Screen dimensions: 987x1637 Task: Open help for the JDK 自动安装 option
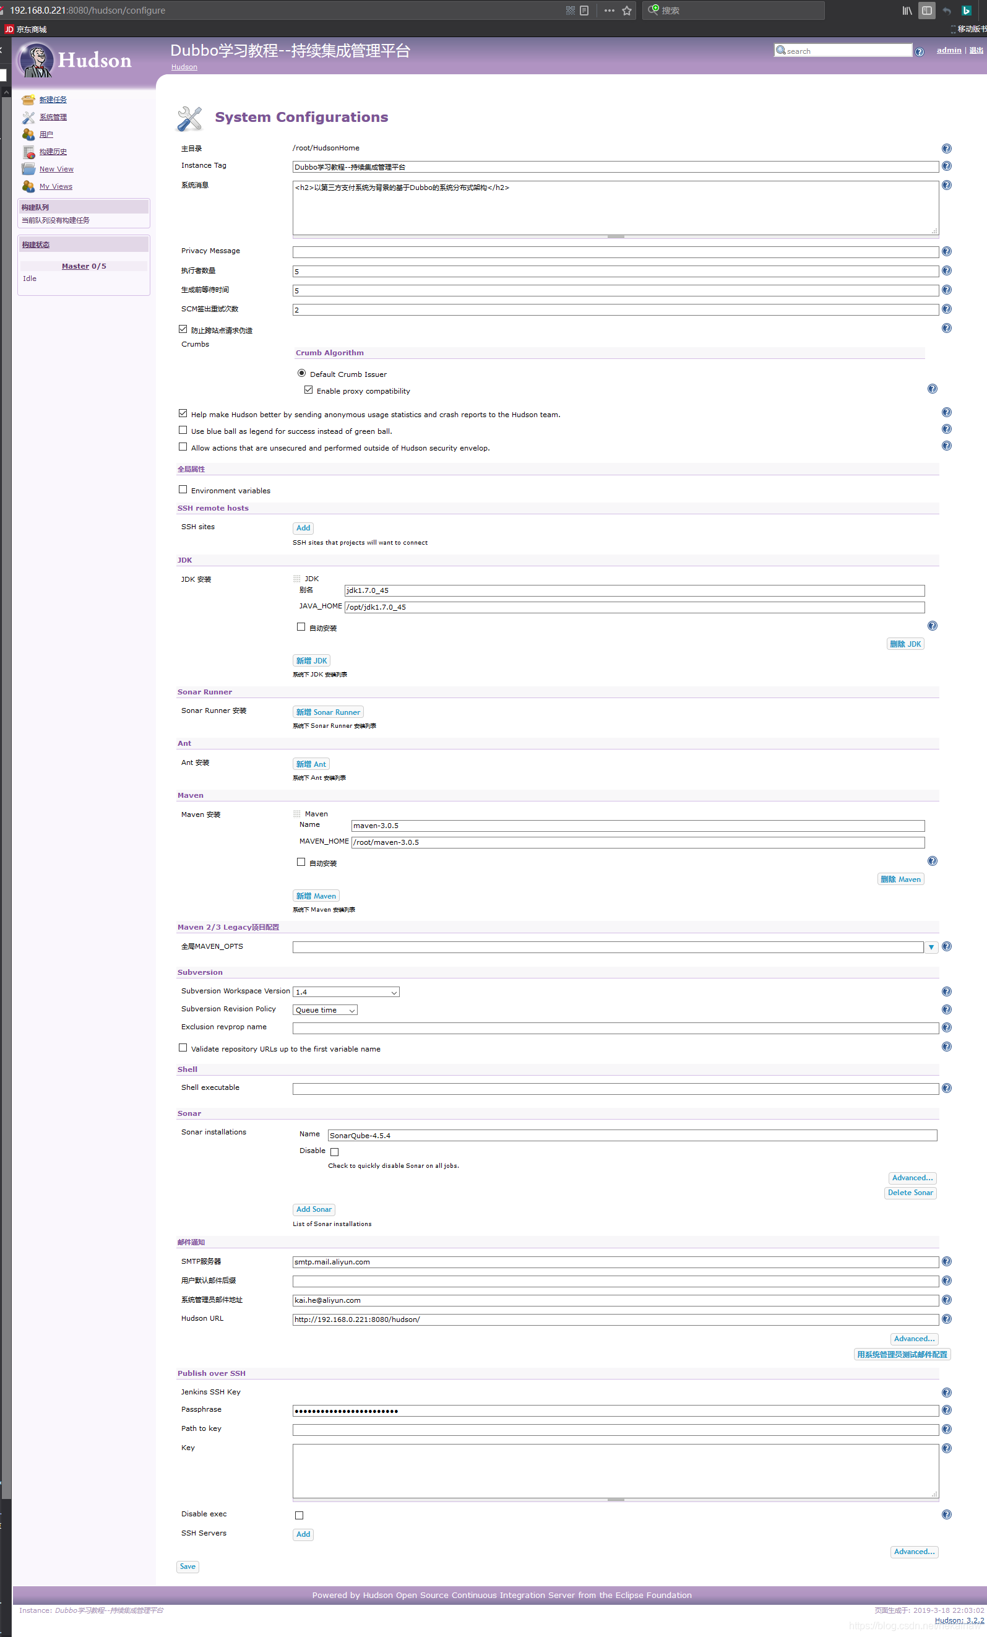(932, 626)
